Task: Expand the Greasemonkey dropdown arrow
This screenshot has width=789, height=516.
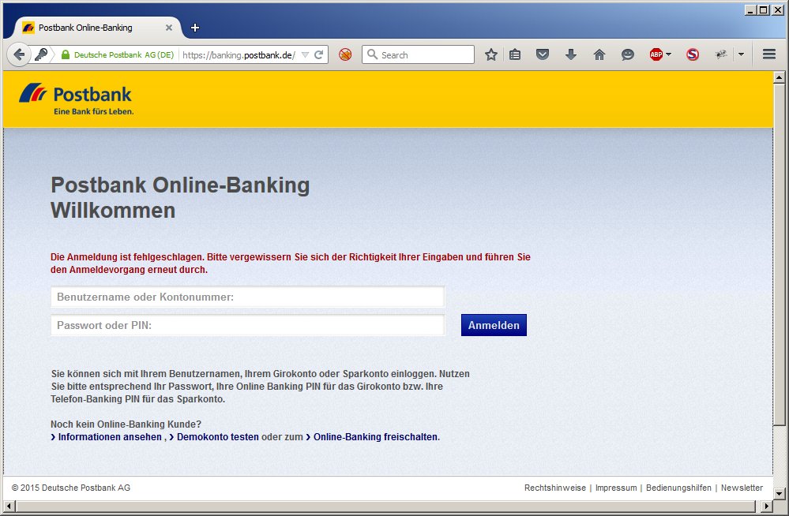Action: click(741, 54)
